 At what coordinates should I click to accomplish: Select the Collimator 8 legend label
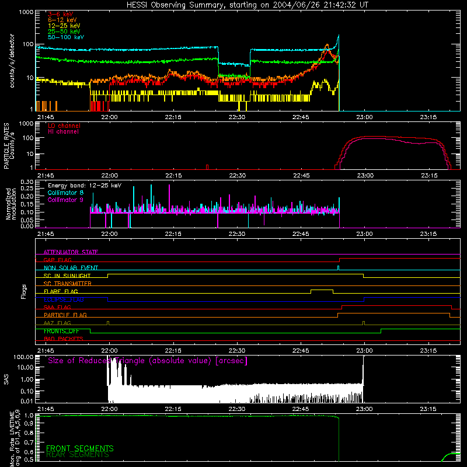[x=65, y=193]
